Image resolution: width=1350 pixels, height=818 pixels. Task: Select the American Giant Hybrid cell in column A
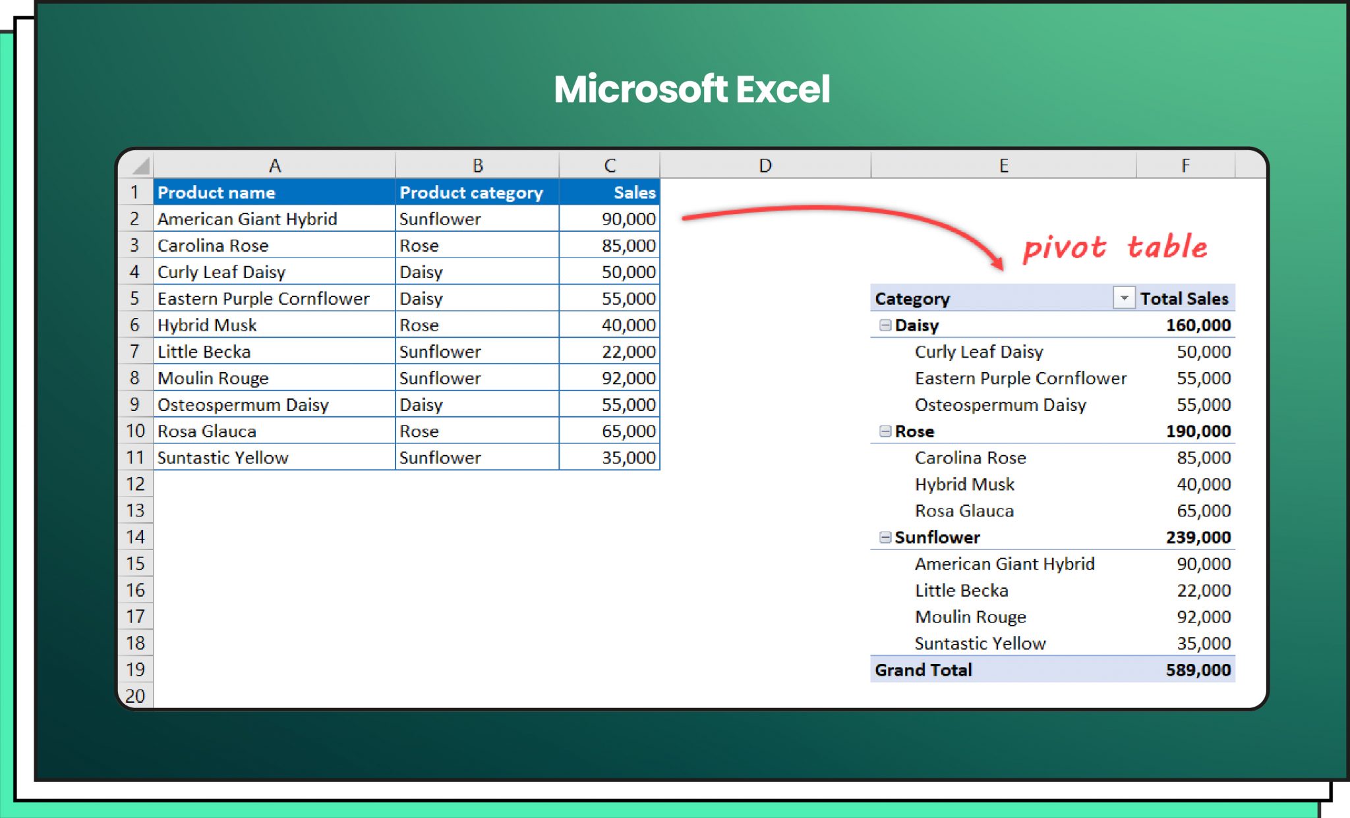(x=274, y=219)
